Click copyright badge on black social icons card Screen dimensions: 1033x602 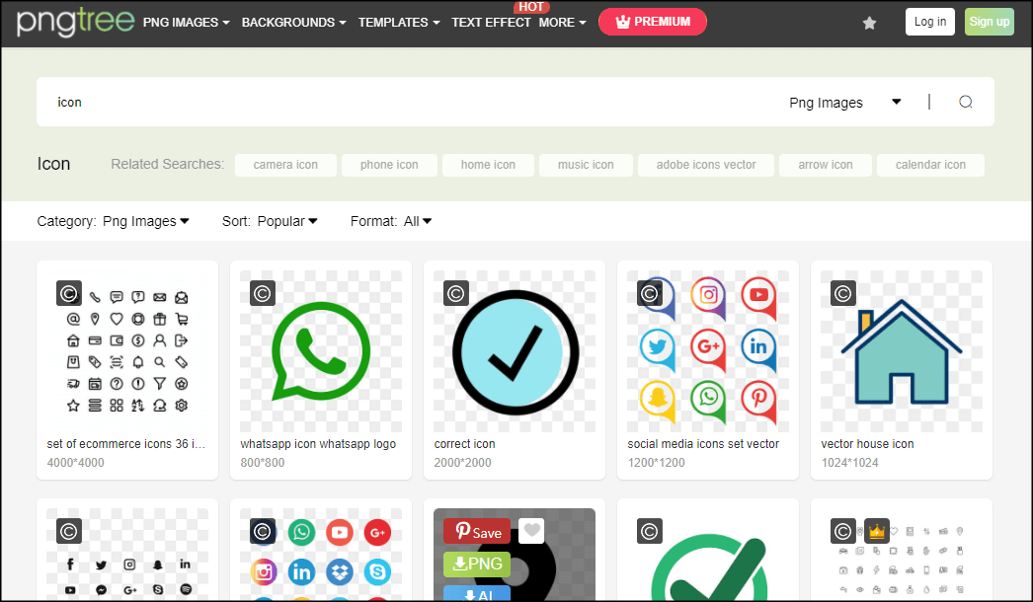click(x=69, y=531)
